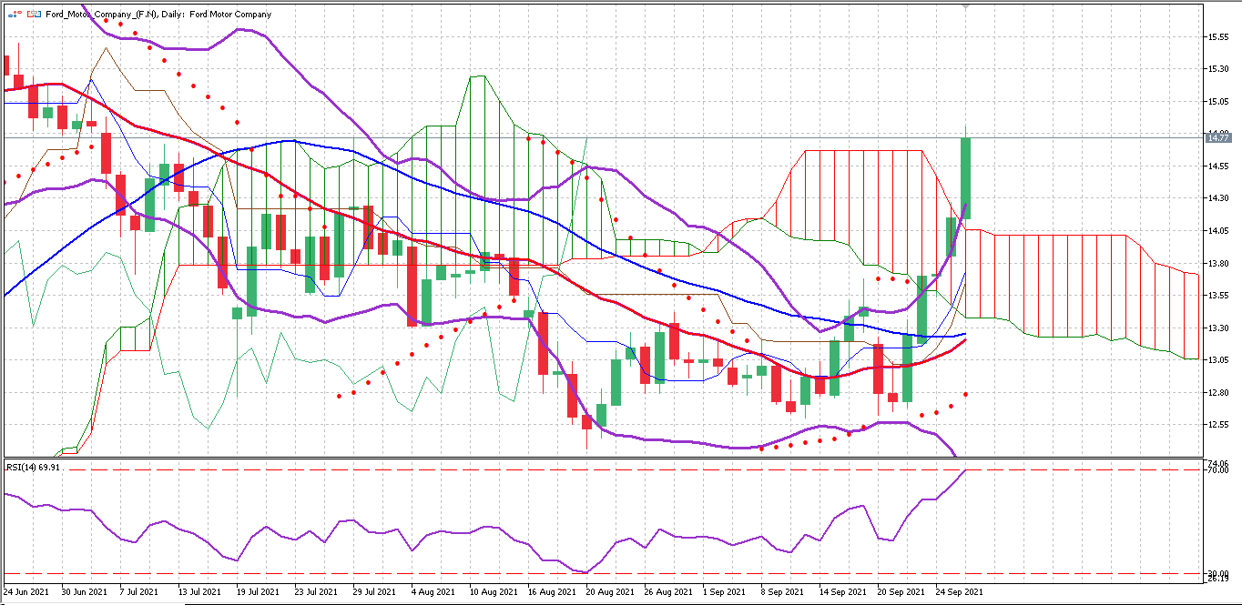The height and width of the screenshot is (605, 1242).
Task: Click the divider between price chart and RSI
Action: click(601, 459)
